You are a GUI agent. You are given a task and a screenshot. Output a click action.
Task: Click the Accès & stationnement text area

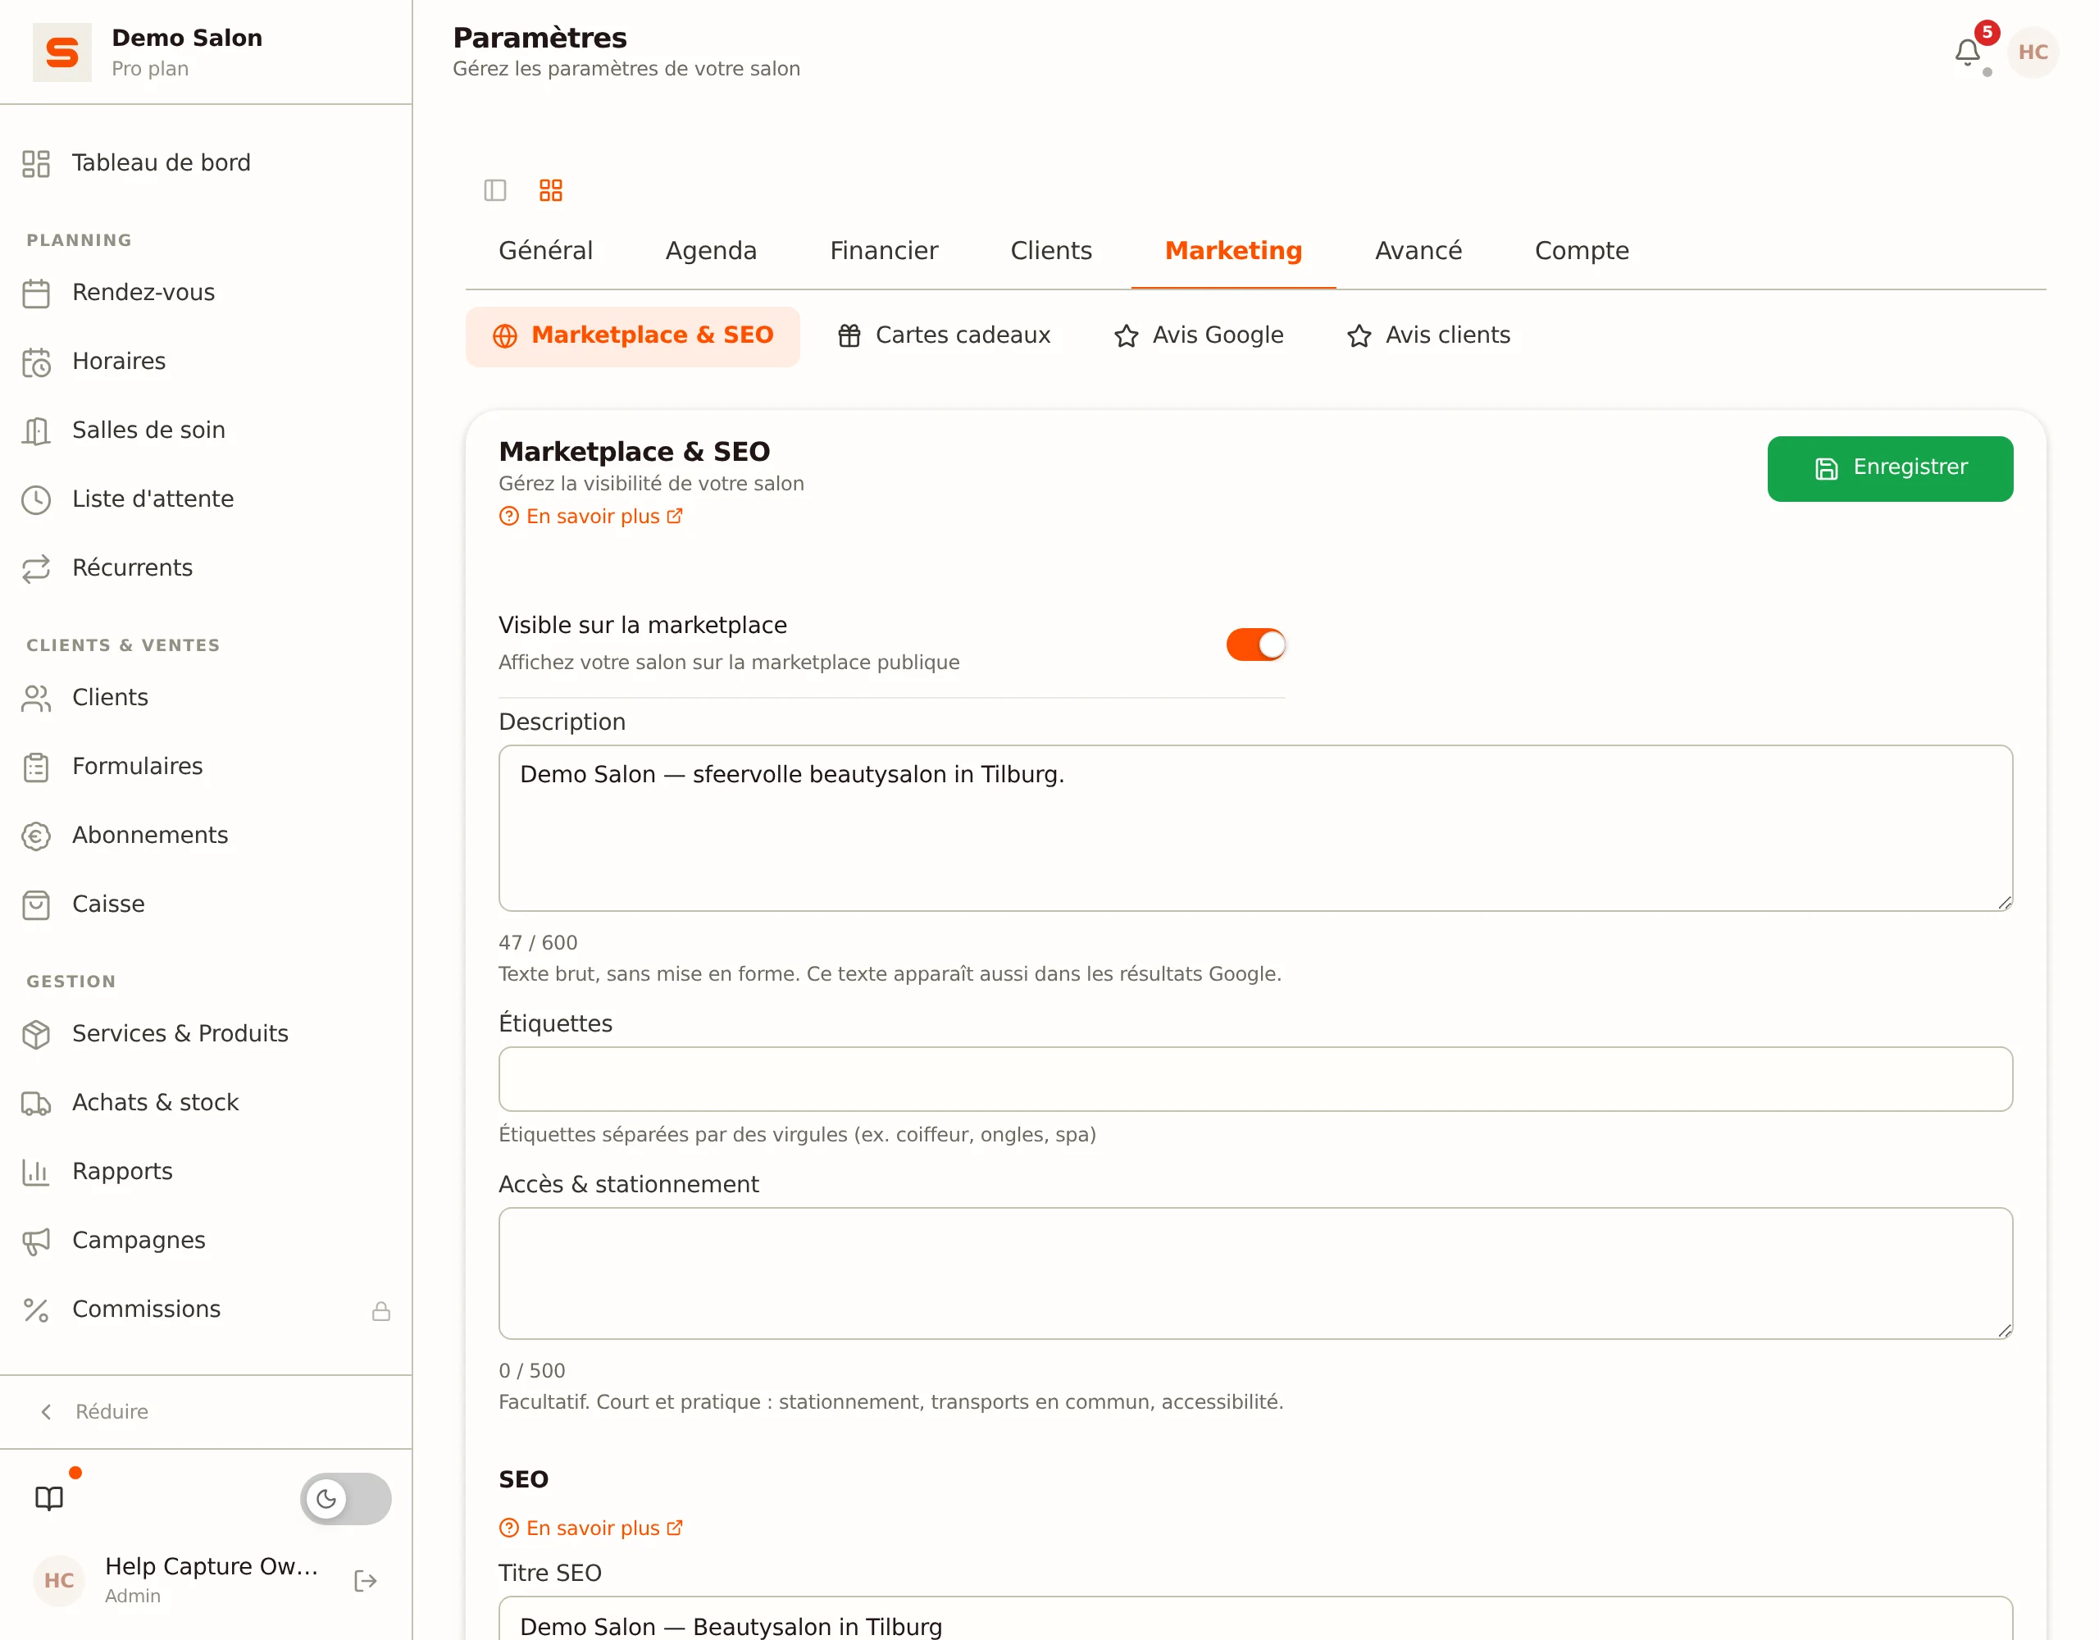click(1255, 1273)
